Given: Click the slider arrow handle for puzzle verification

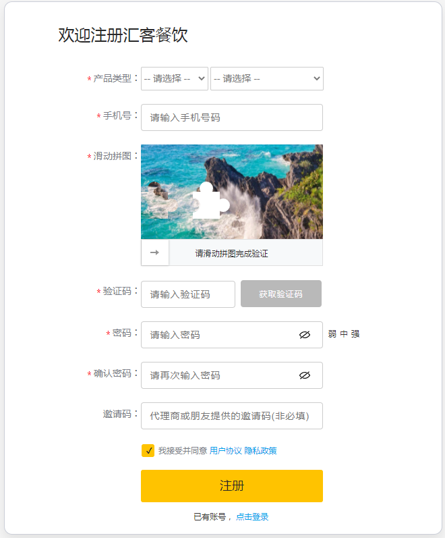Looking at the screenshot, I should pos(155,252).
